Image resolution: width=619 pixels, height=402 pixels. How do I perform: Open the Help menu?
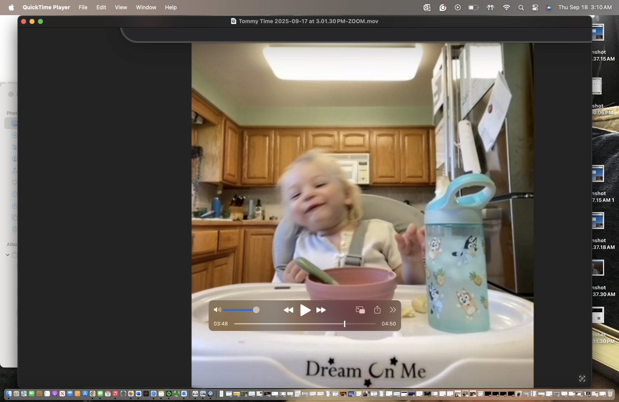[x=171, y=7]
